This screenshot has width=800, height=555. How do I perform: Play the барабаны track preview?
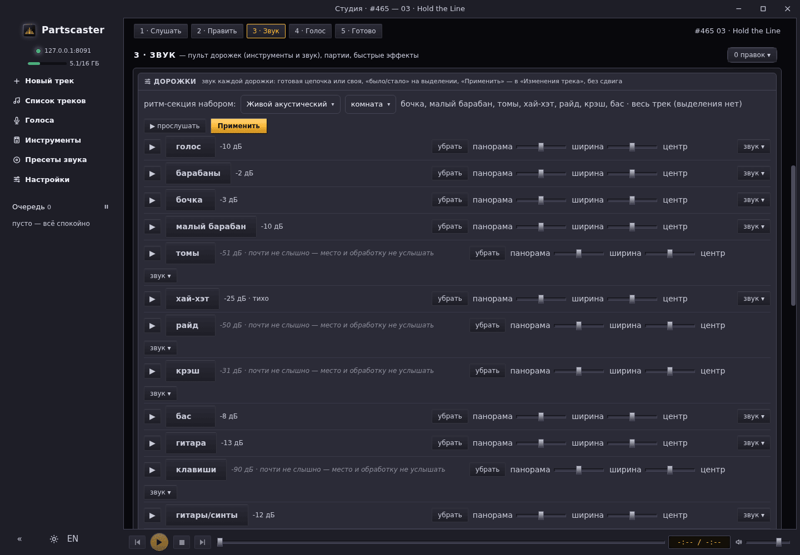coord(152,174)
